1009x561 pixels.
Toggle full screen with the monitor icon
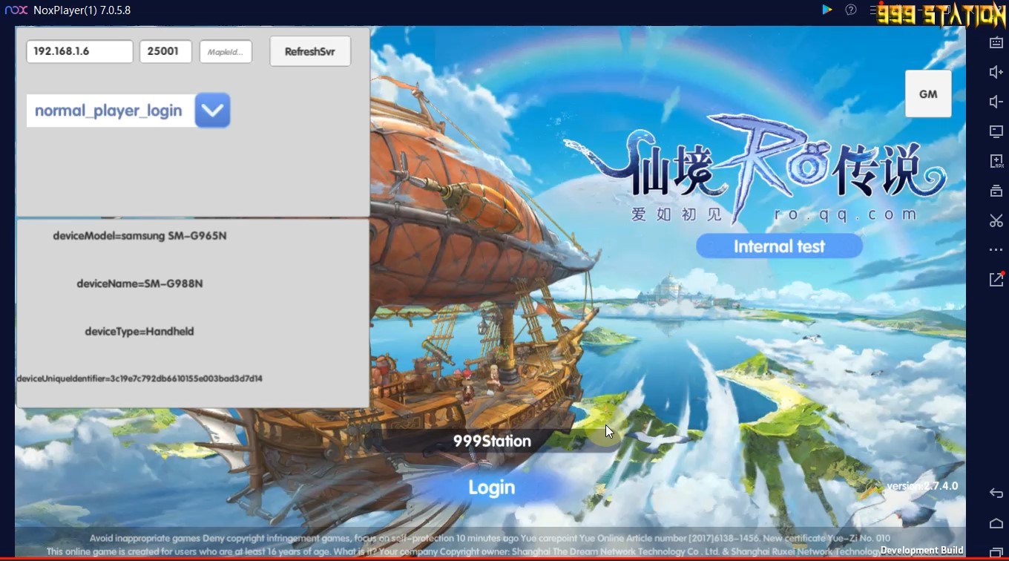pyautogui.click(x=996, y=131)
